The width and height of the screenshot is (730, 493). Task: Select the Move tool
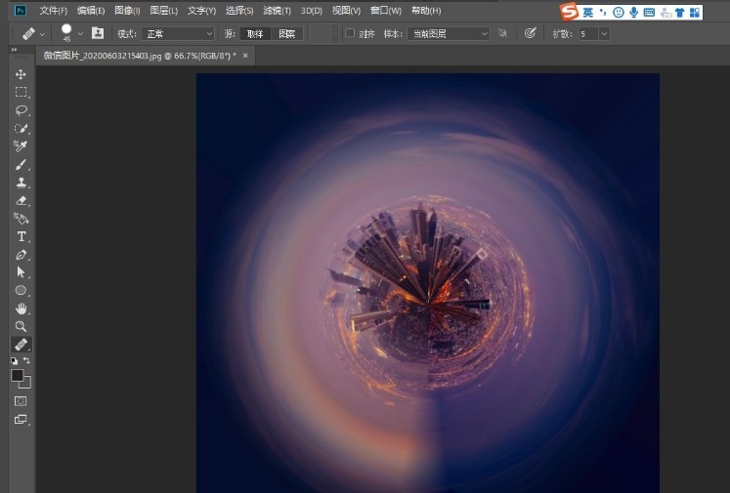21,74
